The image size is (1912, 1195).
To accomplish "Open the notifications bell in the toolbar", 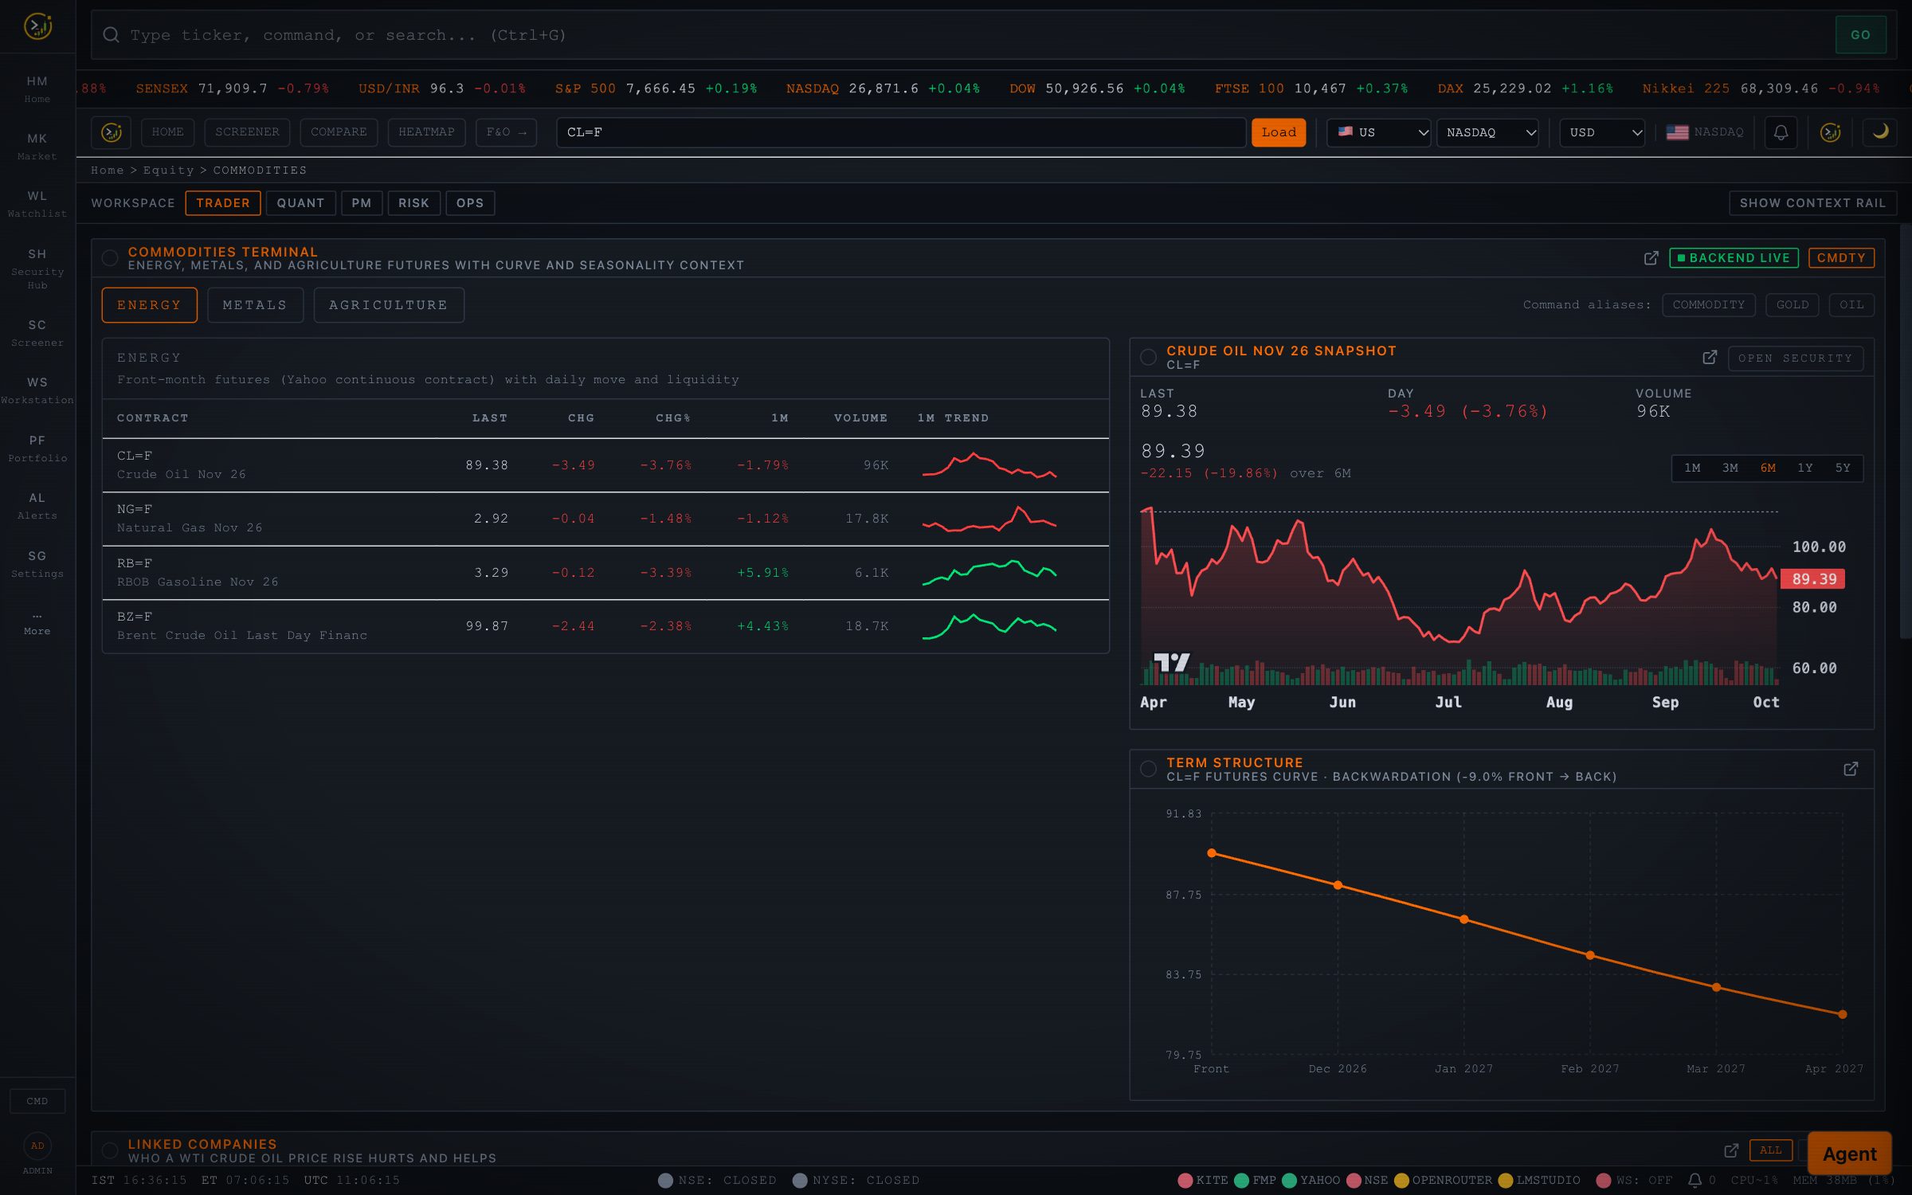I will point(1781,132).
